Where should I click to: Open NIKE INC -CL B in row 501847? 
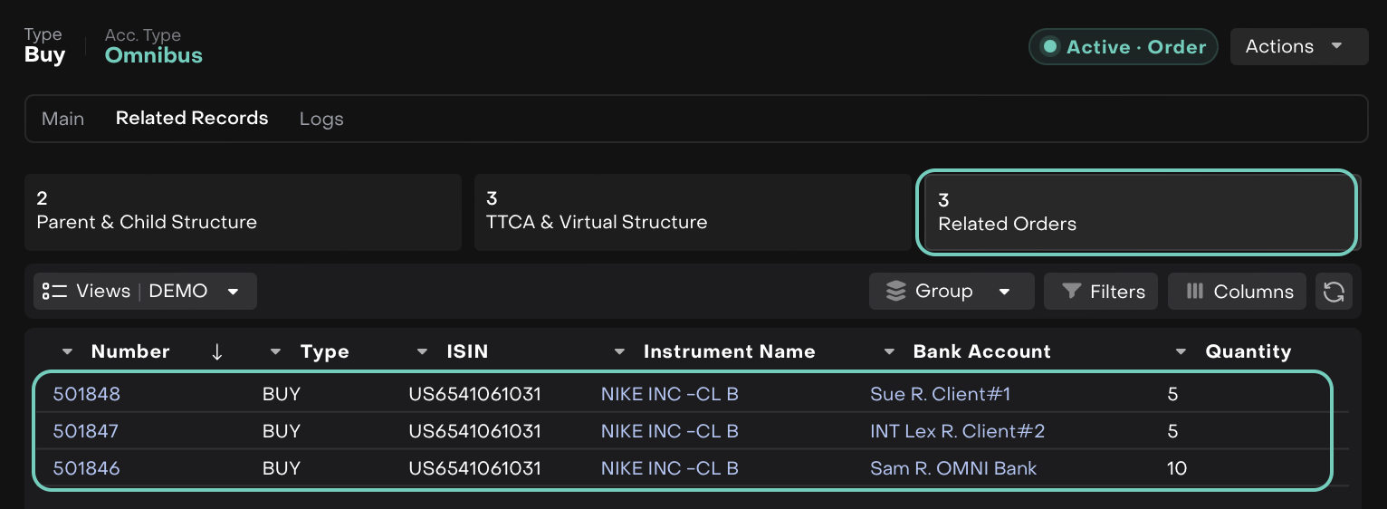669,431
